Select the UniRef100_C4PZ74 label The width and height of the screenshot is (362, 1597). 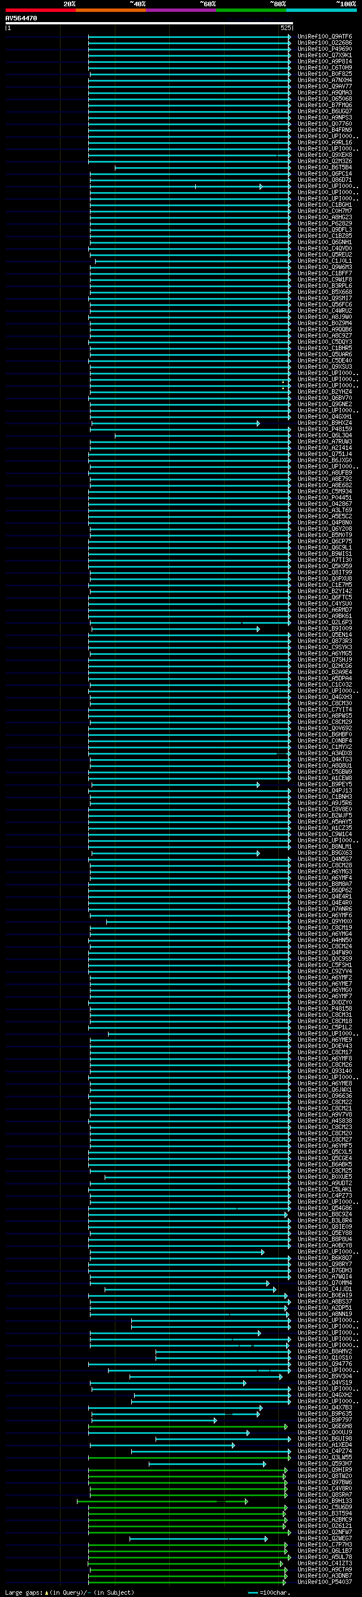(325, 1451)
